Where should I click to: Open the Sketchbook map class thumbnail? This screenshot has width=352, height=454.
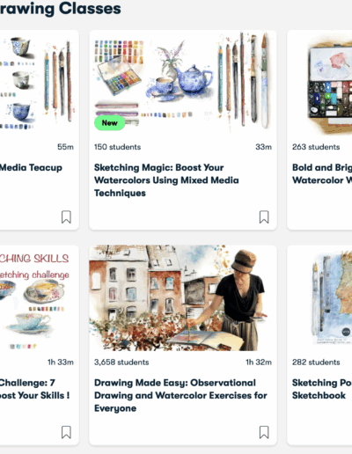[x=319, y=298]
